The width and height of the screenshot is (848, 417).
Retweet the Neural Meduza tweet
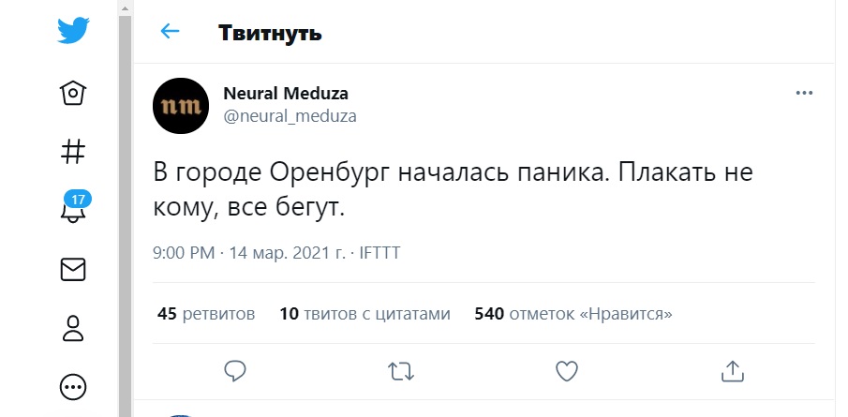pos(401,371)
